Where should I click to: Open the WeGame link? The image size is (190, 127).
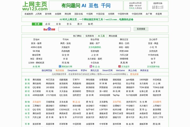(120, 70)
